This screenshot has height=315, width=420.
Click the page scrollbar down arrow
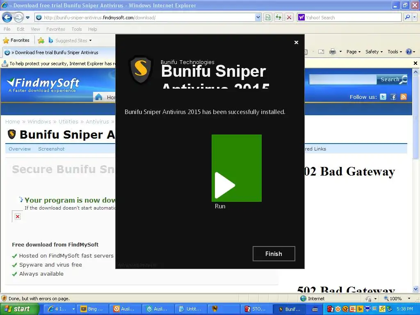click(416, 289)
